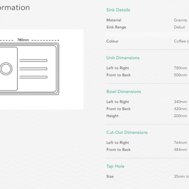
Task: Click the Height label under Bowl Dimensions
Action: pyautogui.click(x=112, y=116)
